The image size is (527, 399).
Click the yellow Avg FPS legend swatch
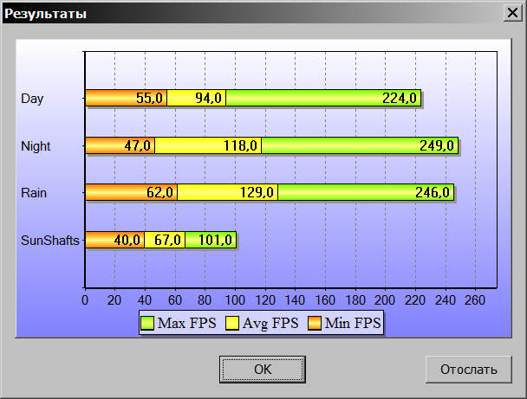click(x=233, y=324)
